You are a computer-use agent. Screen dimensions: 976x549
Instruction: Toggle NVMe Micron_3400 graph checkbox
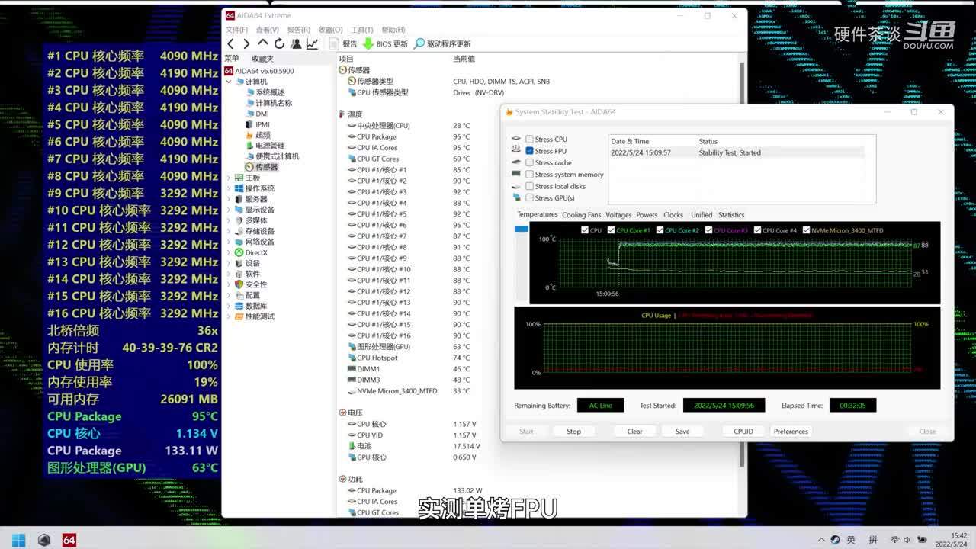click(x=807, y=230)
